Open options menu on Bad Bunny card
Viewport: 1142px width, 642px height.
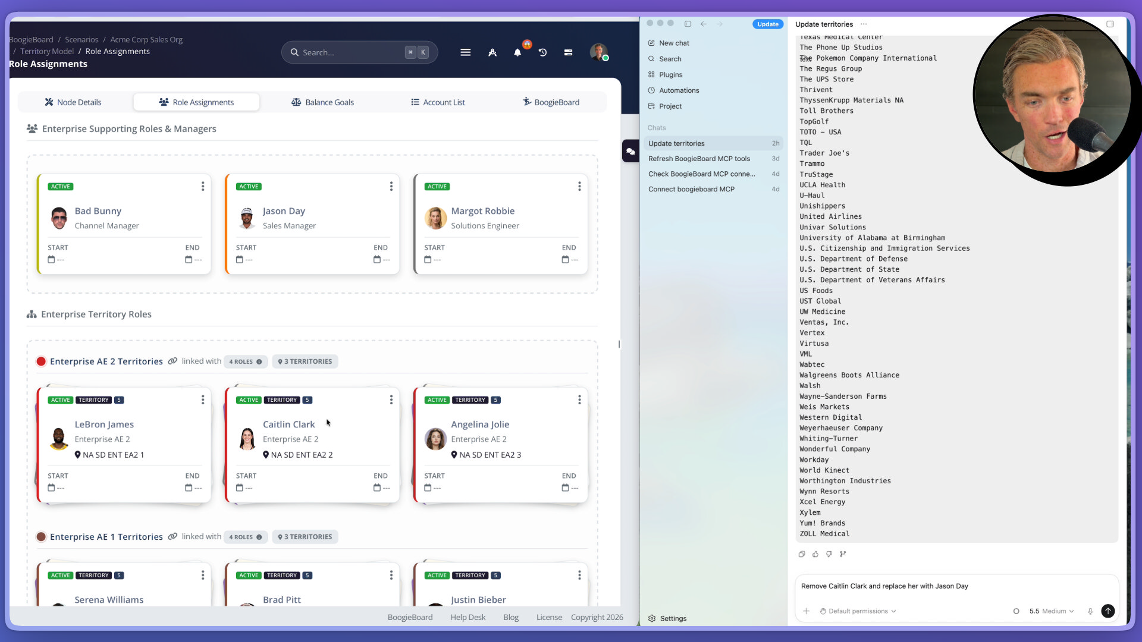[203, 187]
